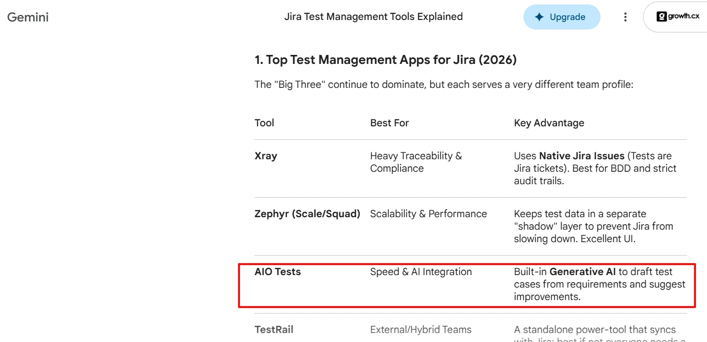The width and height of the screenshot is (707, 342).
Task: Select the 'TestRail' tool name cell
Action: click(274, 330)
